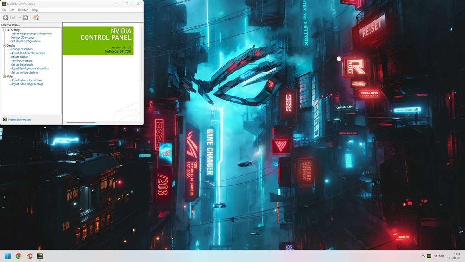The image size is (465, 262).
Task: Close the NVIDIA Control Panel window
Action: click(x=138, y=4)
